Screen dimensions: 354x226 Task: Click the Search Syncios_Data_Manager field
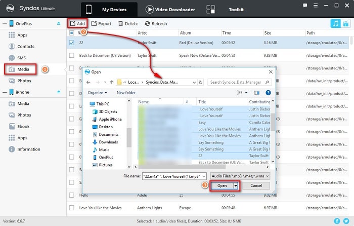click(x=238, y=82)
